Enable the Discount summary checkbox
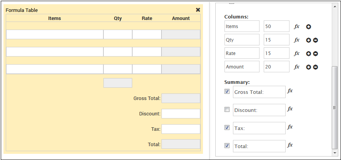Screen dimensions: 341x160 (x=227, y=110)
